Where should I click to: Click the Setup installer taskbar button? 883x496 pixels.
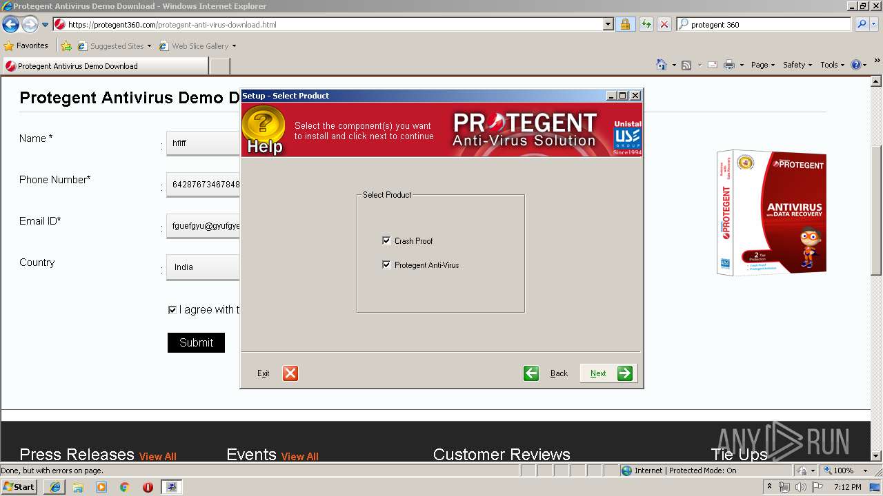(171, 487)
